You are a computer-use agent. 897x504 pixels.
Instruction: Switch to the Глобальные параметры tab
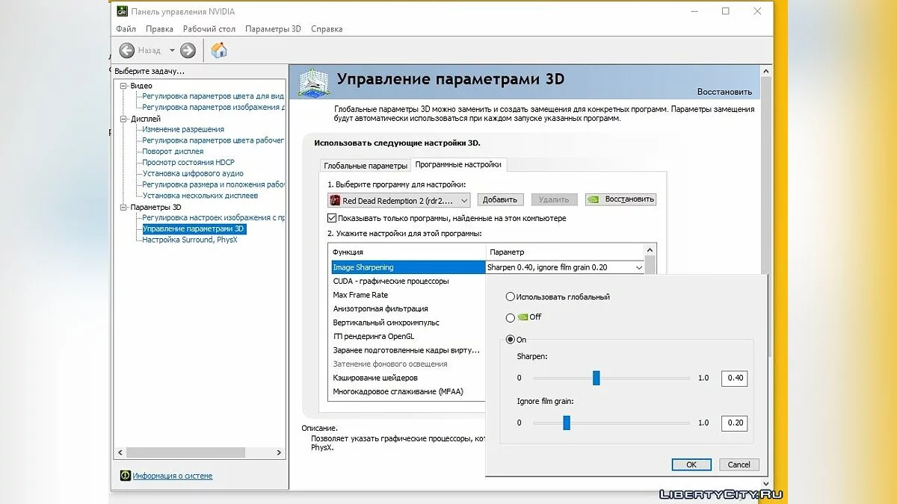(365, 166)
